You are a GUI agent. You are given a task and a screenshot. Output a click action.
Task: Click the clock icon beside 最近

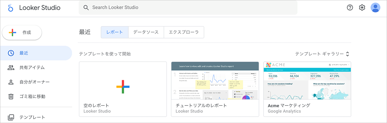[x=11, y=53]
